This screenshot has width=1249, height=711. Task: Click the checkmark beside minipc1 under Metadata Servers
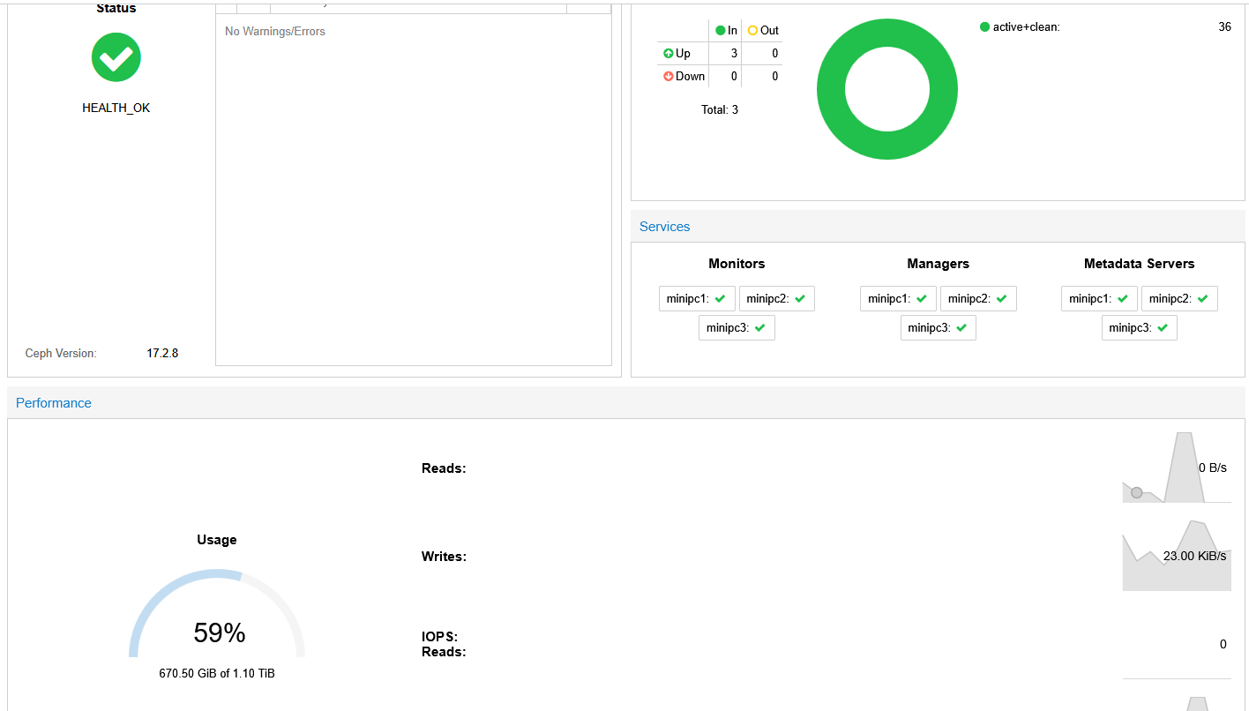(x=1123, y=299)
